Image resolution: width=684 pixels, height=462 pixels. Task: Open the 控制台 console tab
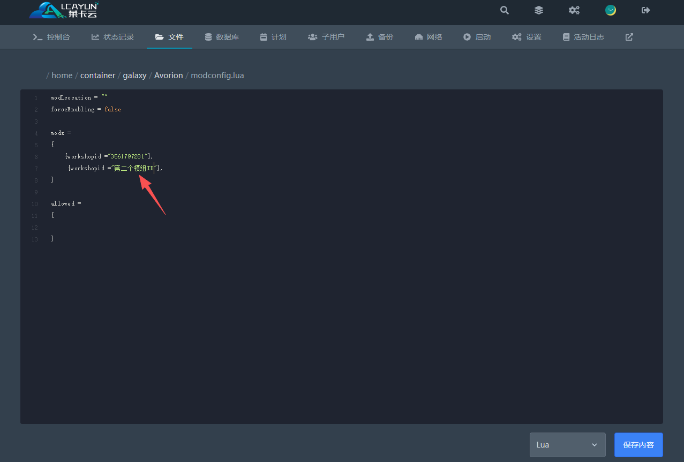click(51, 37)
